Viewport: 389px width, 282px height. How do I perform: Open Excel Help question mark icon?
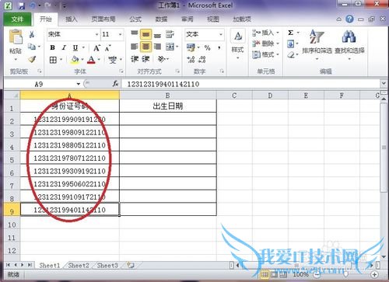coord(349,19)
